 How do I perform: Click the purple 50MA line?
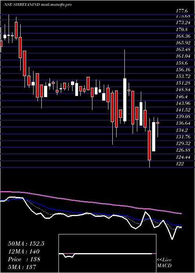pyautogui.click(x=90, y=202)
